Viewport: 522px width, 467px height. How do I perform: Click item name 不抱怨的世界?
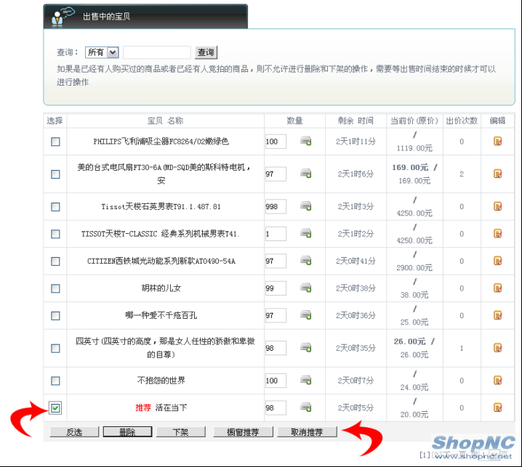161,380
